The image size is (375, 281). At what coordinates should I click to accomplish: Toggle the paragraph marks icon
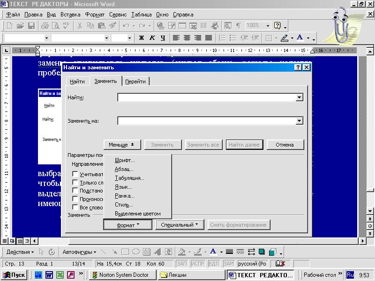click(x=239, y=26)
